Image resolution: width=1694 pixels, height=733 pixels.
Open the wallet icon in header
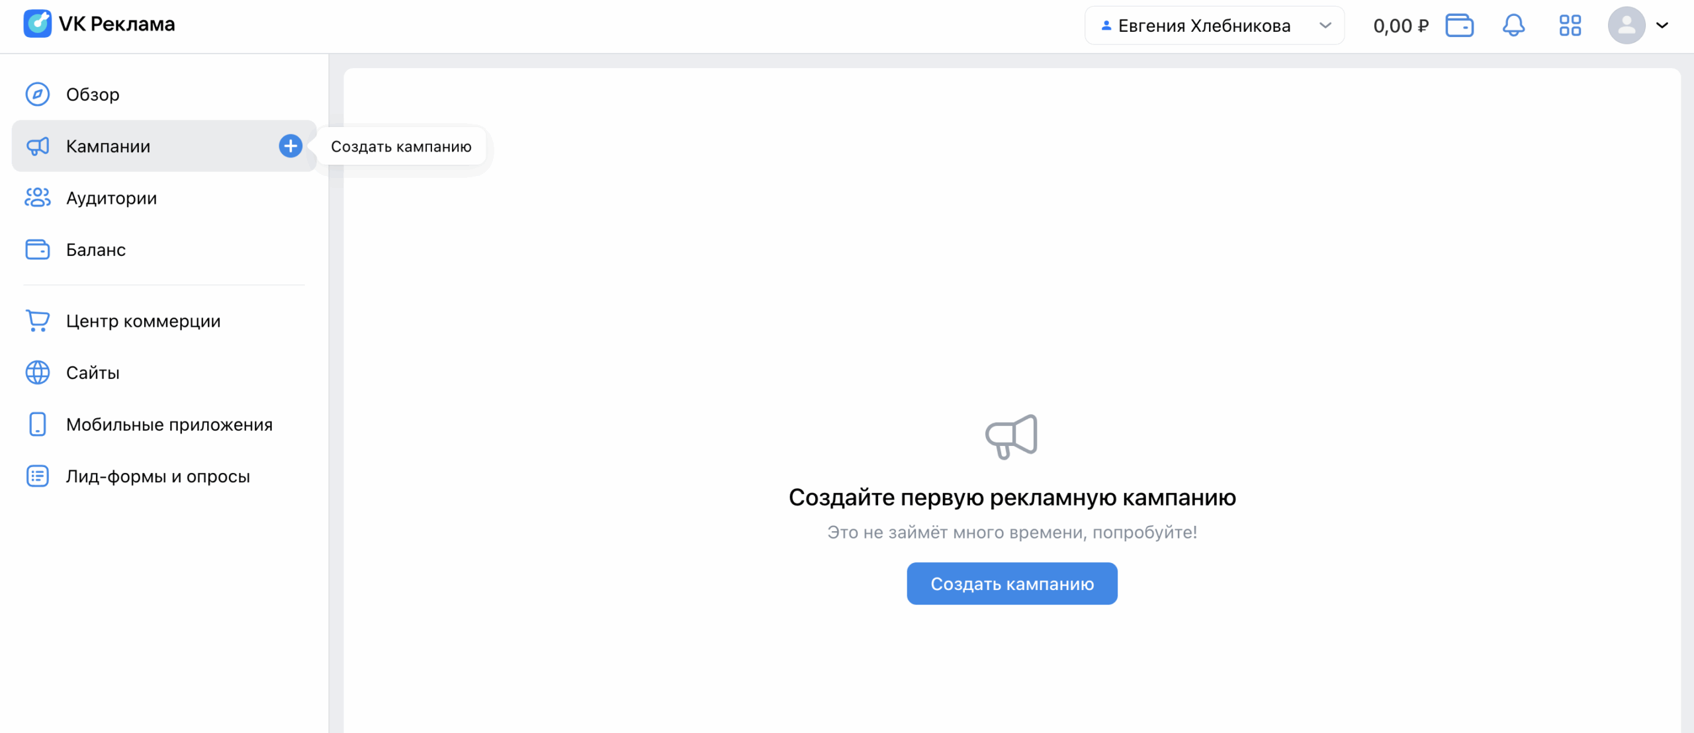point(1459,26)
